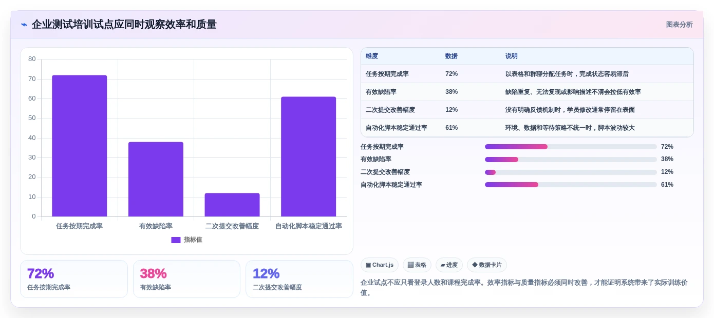The width and height of the screenshot is (714, 318).
Task: Click the 二次提交改善幅度 progress bar
Action: coord(571,172)
